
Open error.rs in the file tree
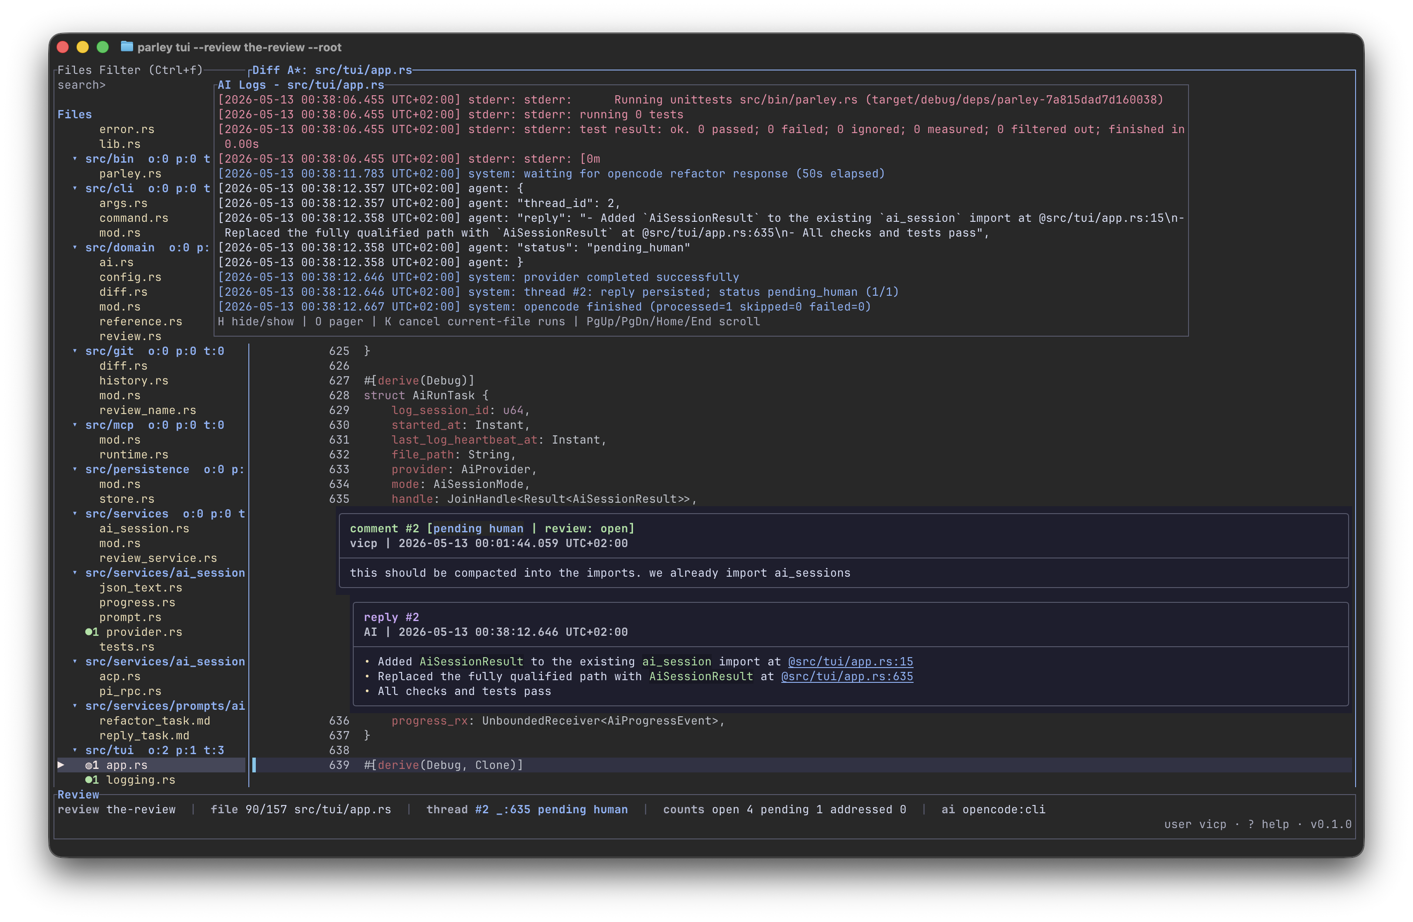(x=127, y=129)
